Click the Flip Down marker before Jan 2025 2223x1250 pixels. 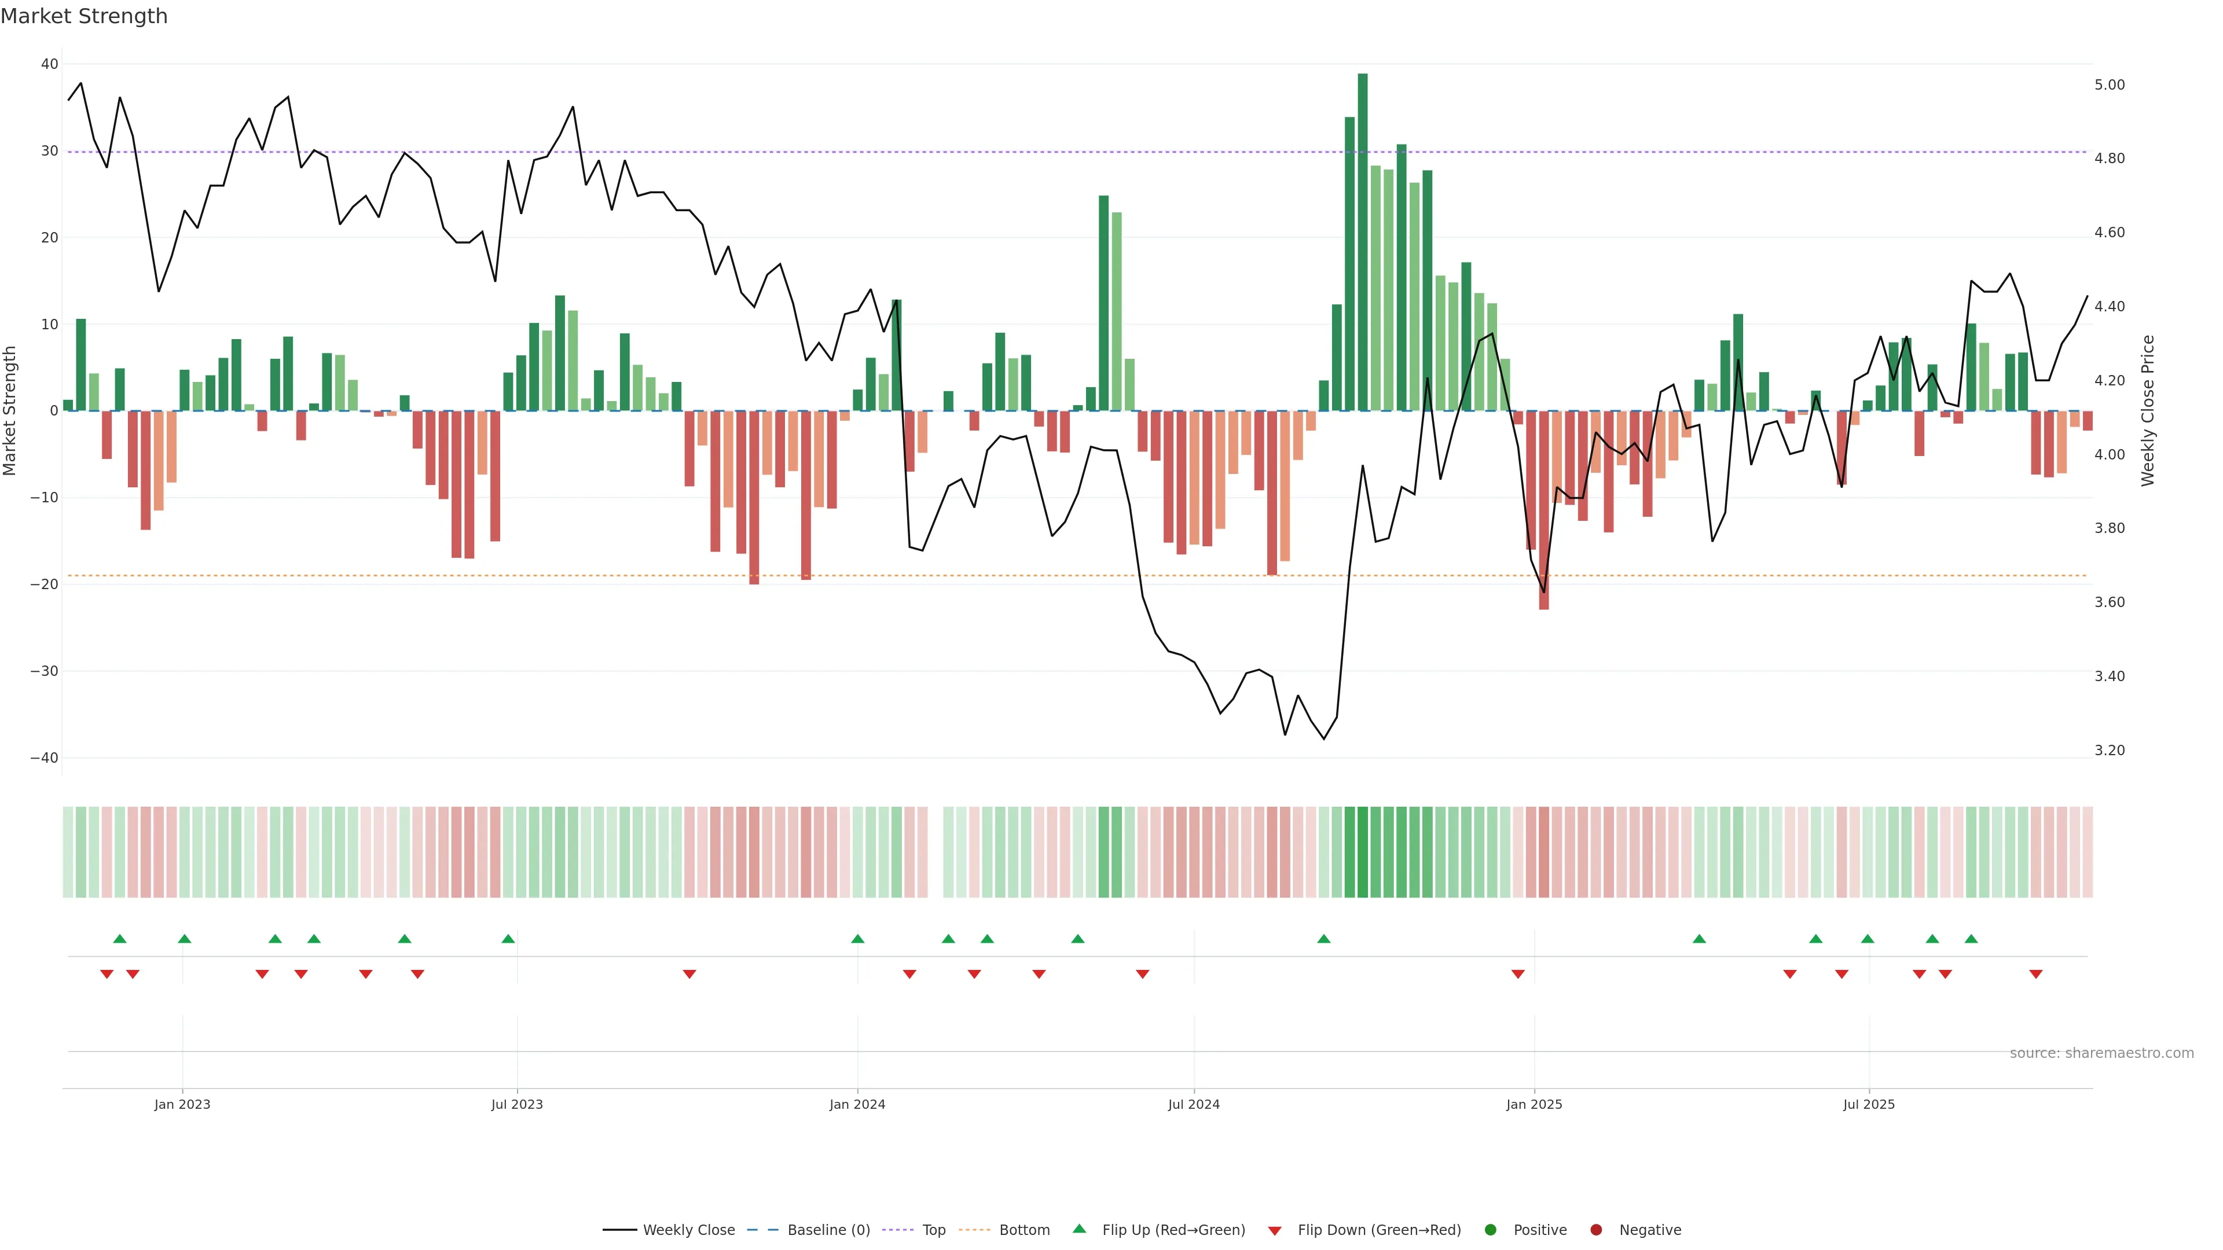click(1518, 974)
